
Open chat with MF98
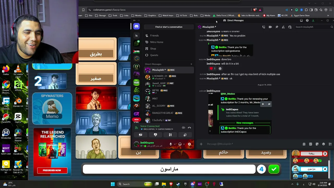(x=169, y=91)
